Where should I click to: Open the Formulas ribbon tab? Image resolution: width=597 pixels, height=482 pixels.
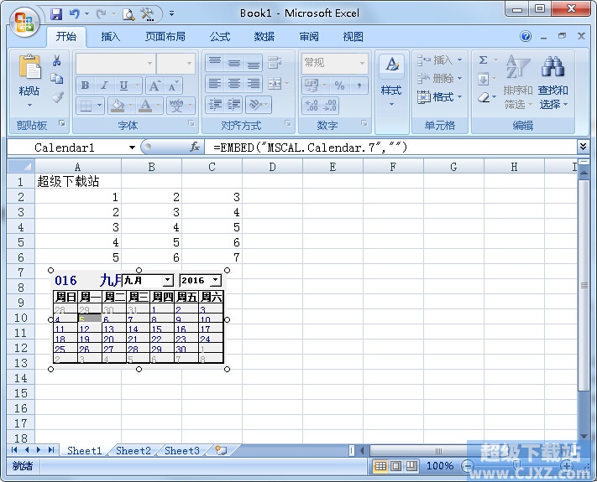click(220, 37)
